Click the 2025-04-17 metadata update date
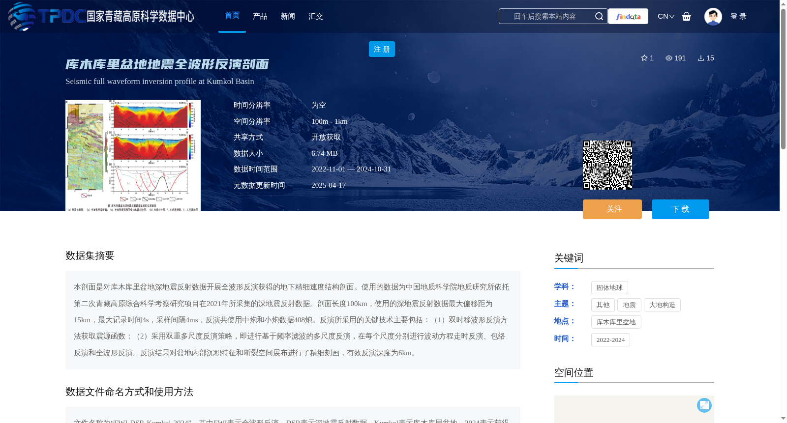The height and width of the screenshot is (423, 787). (x=329, y=185)
